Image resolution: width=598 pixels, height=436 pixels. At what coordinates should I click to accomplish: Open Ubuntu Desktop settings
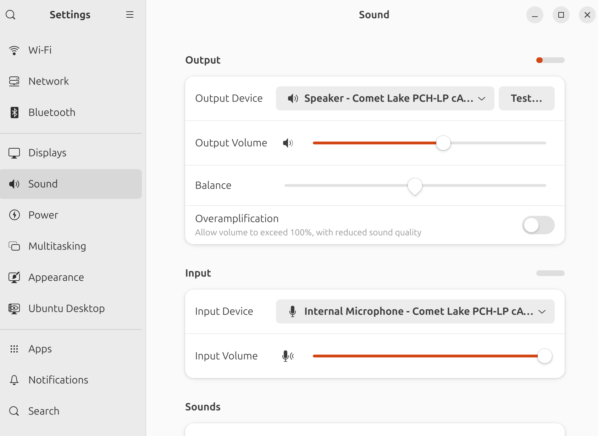click(x=71, y=309)
